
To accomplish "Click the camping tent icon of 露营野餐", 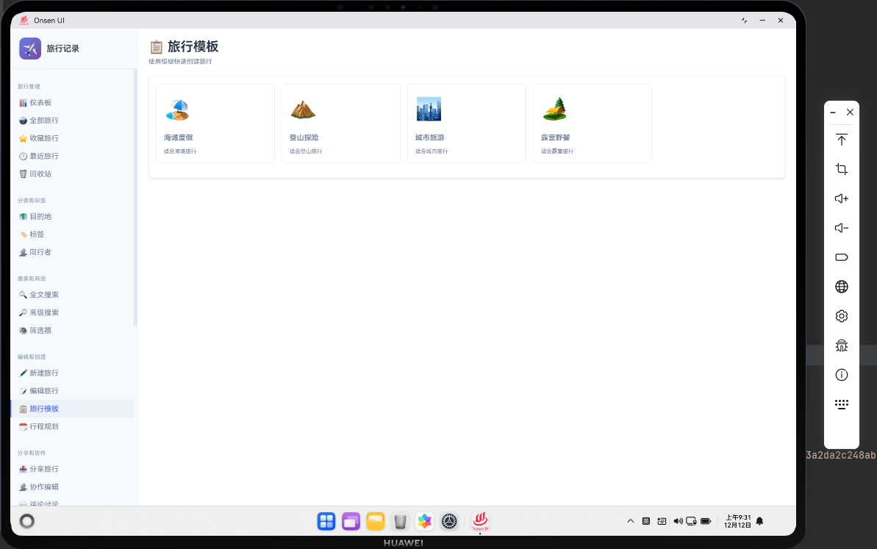I will tap(555, 109).
